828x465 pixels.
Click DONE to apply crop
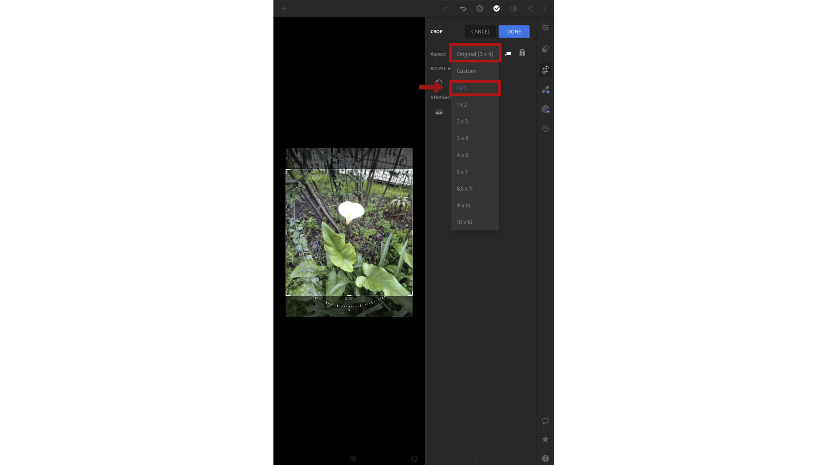514,31
